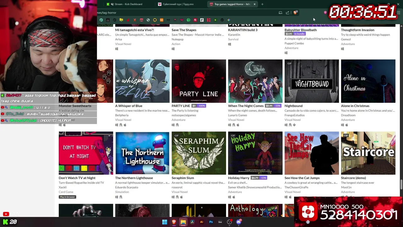Switch to OBS Studio in the taskbar
This screenshot has height=227, width=403.
230,222
